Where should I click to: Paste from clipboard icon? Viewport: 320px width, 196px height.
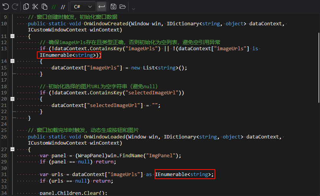(44, 7)
